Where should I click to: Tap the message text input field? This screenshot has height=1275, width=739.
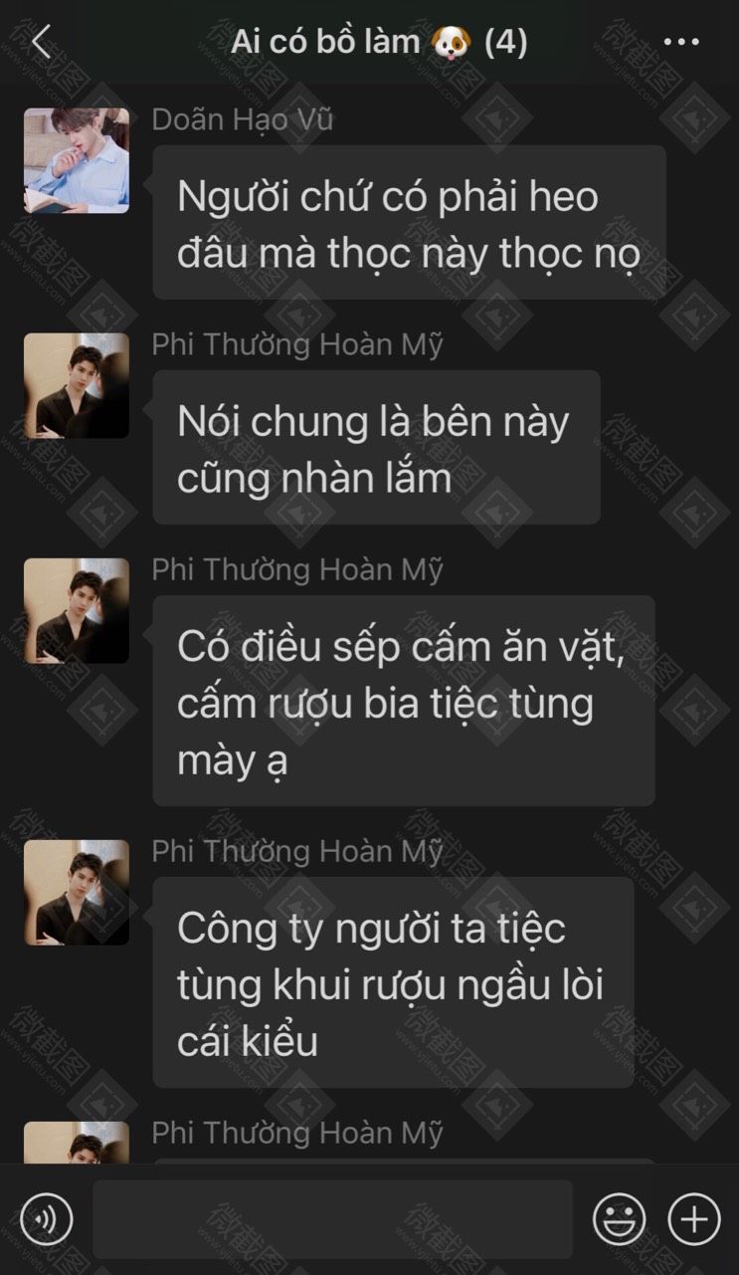(332, 1219)
